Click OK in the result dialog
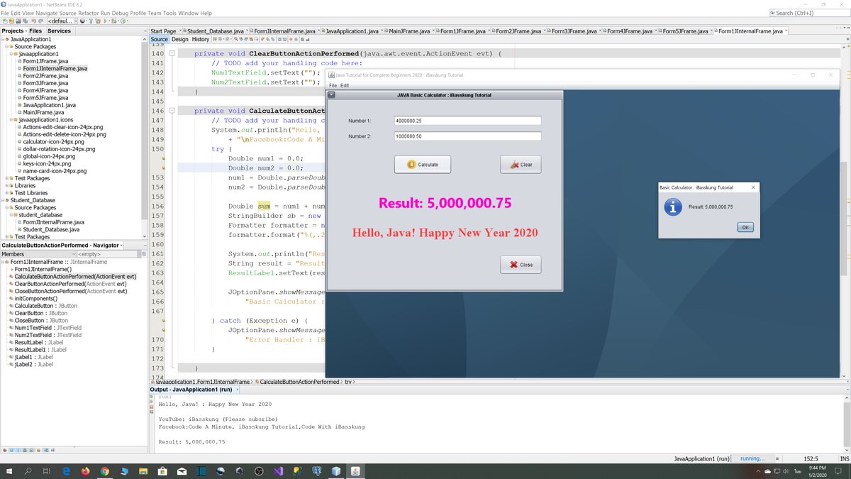851x479 pixels. point(745,227)
